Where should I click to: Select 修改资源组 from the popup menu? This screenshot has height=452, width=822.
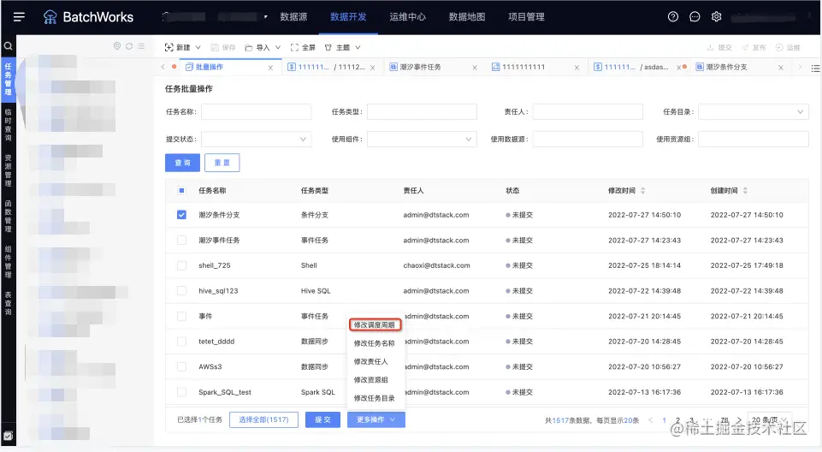(x=370, y=379)
